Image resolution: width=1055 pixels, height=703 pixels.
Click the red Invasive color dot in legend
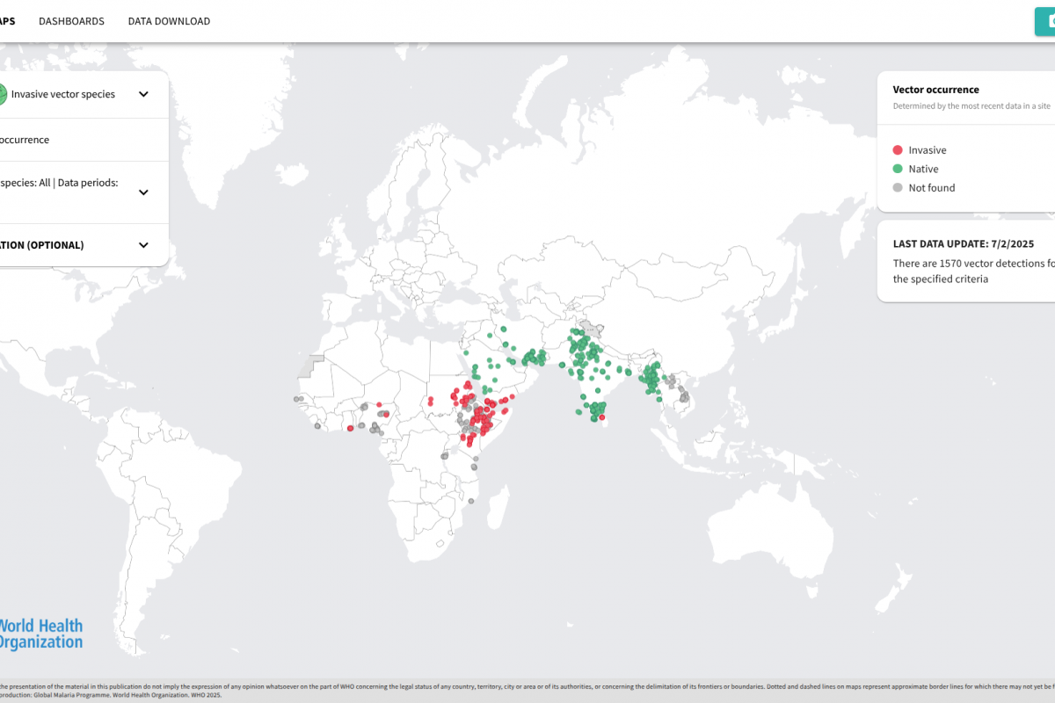click(x=898, y=150)
